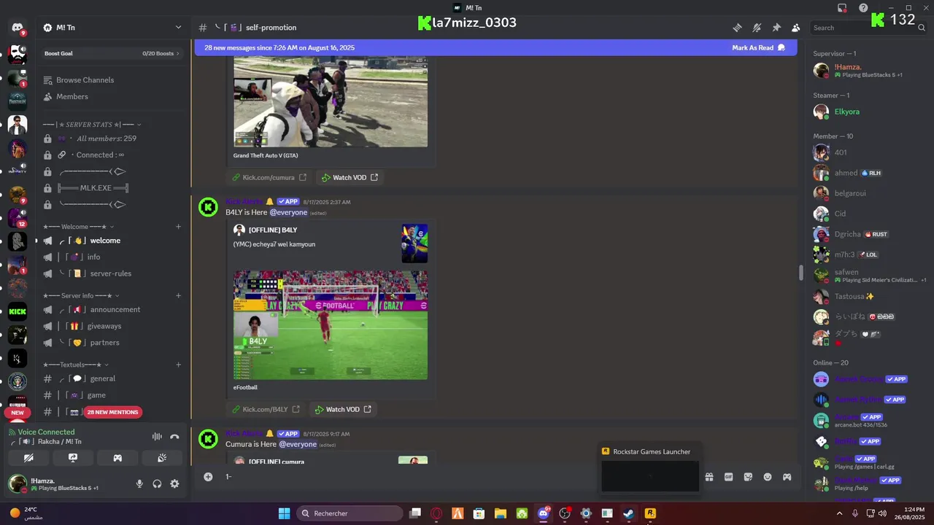934x525 pixels.
Task: Open the gift icon in message bar
Action: tap(709, 477)
